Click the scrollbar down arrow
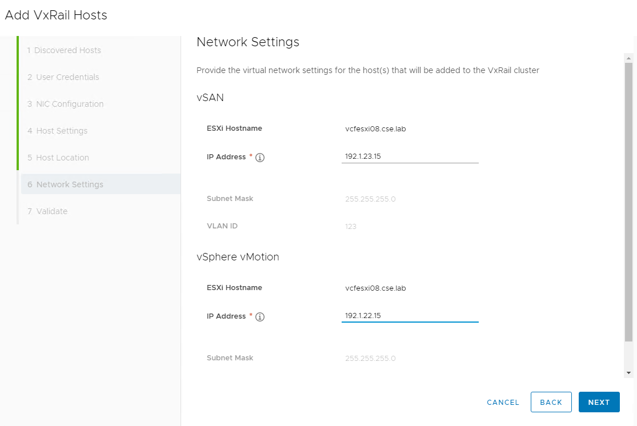Screen dimensions: 637x426 coord(629,373)
